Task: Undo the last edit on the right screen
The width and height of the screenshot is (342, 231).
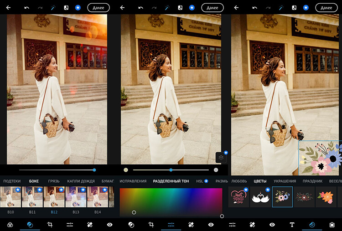Action: tap(255, 8)
